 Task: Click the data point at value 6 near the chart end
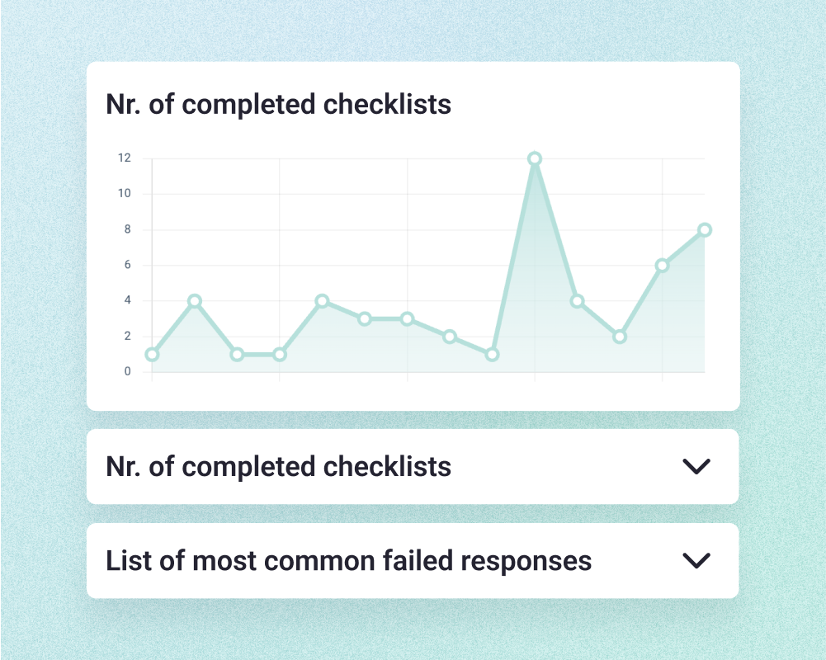pos(662,266)
